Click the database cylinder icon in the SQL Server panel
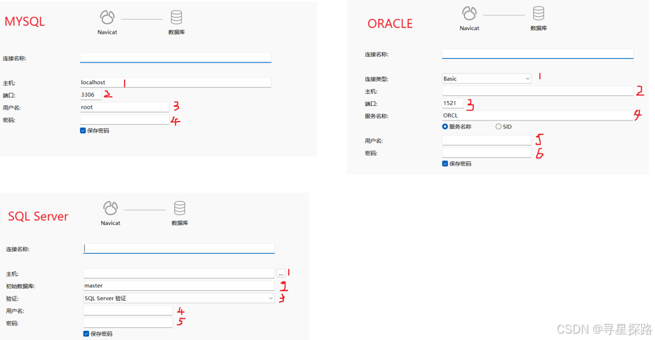Image resolution: width=655 pixels, height=340 pixels. [180, 208]
